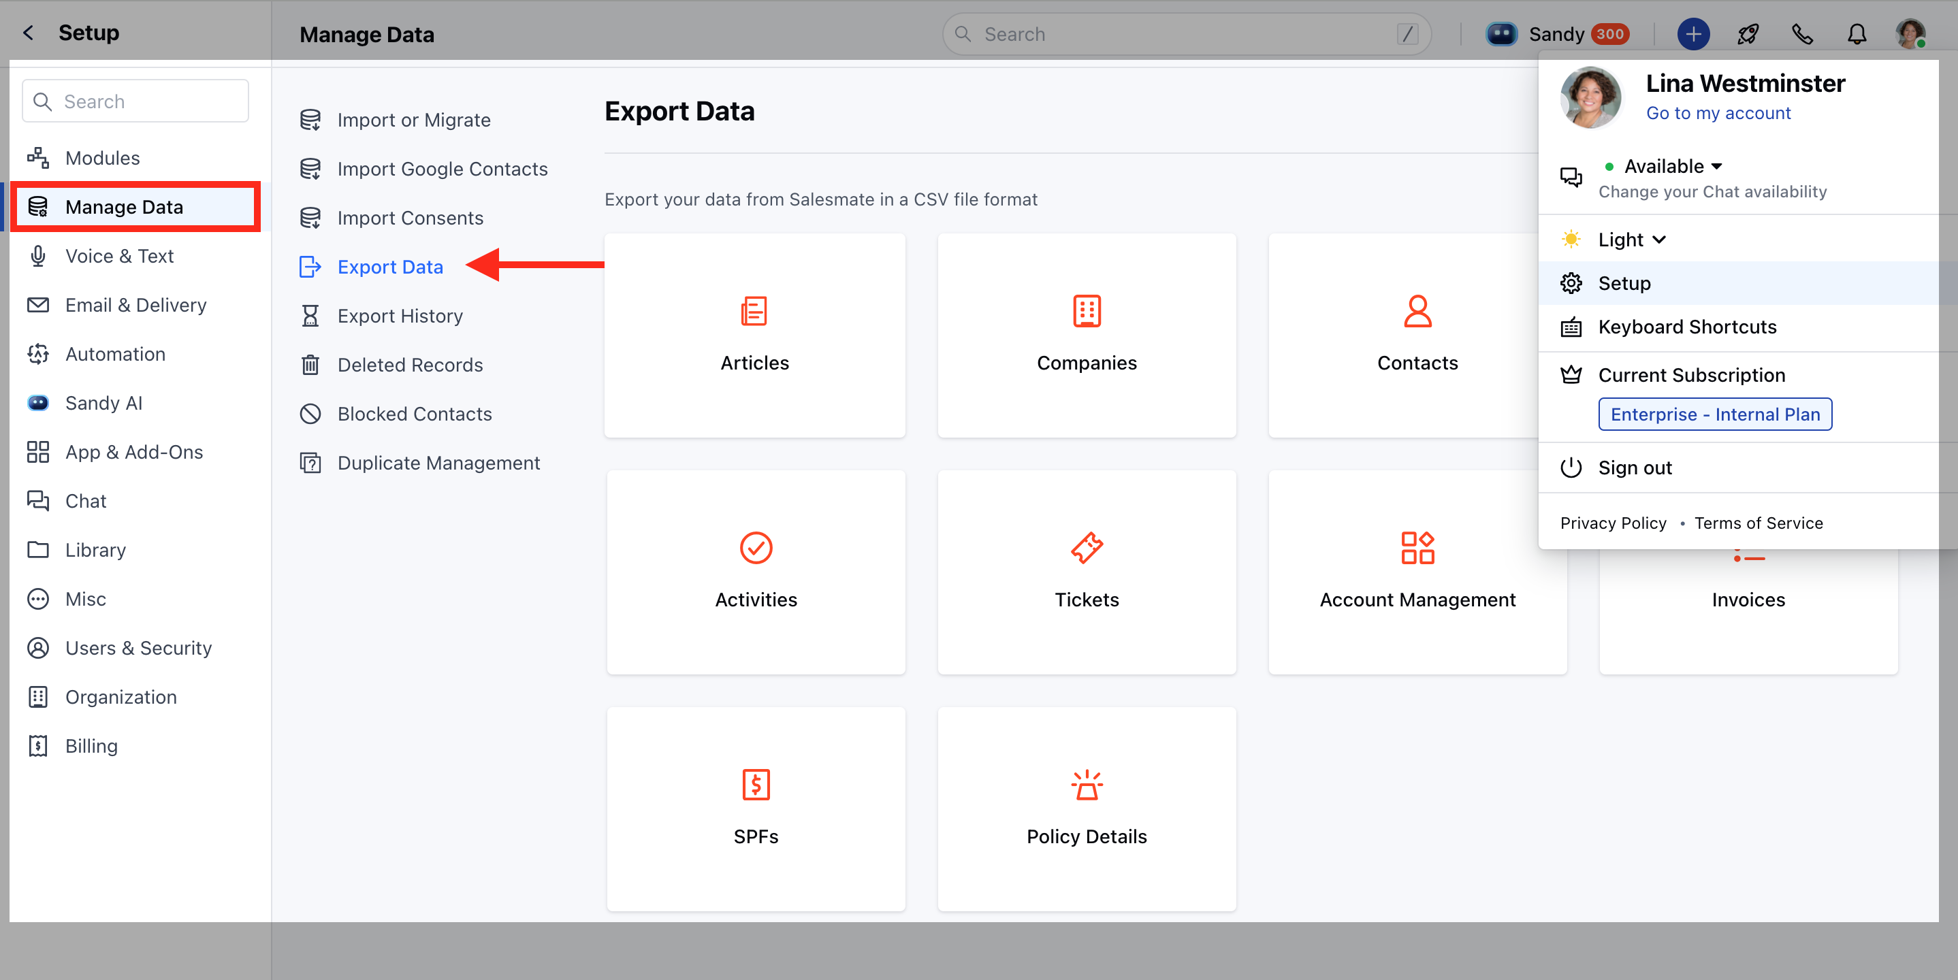Open Email & Delivery settings

pyautogui.click(x=135, y=305)
